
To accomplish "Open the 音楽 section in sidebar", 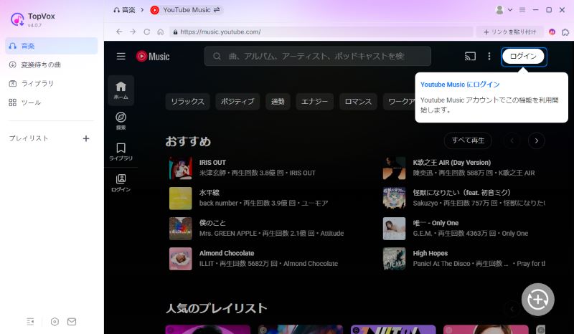I will (x=51, y=46).
